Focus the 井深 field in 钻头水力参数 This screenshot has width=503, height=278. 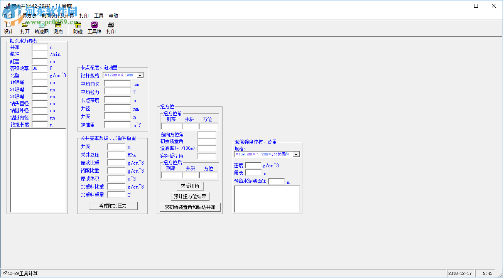[40, 47]
